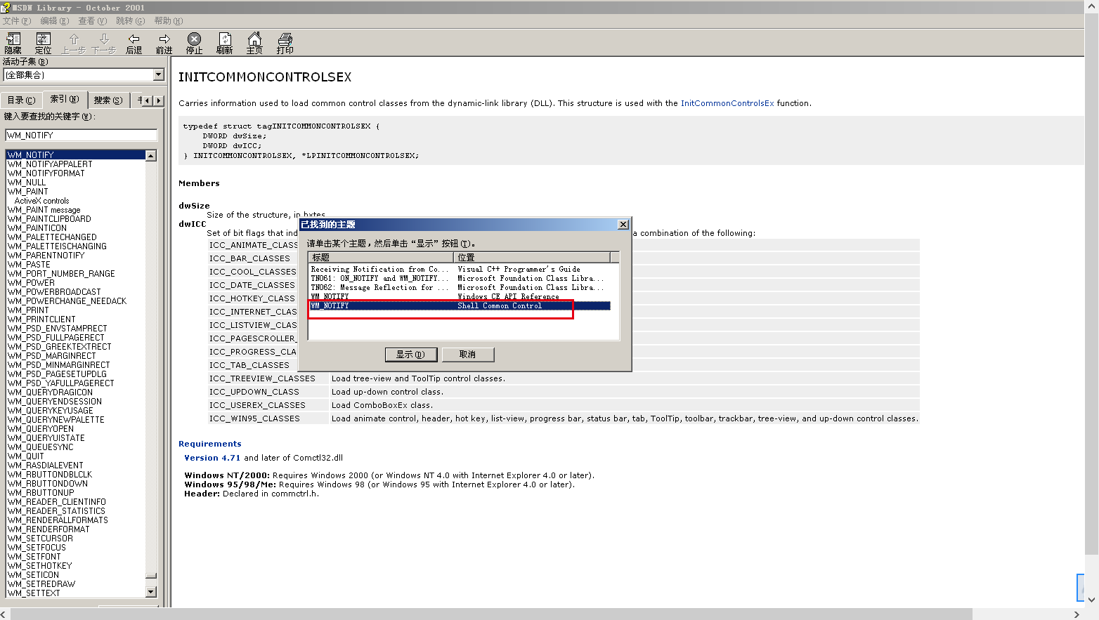Click the Title (标题) column header

pos(381,257)
